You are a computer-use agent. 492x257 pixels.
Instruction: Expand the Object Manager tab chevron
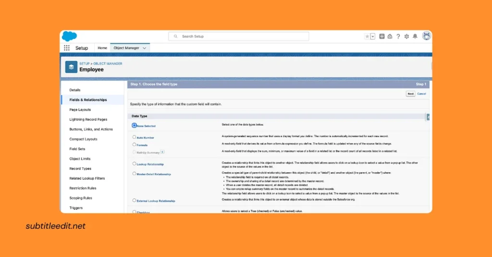click(x=145, y=48)
